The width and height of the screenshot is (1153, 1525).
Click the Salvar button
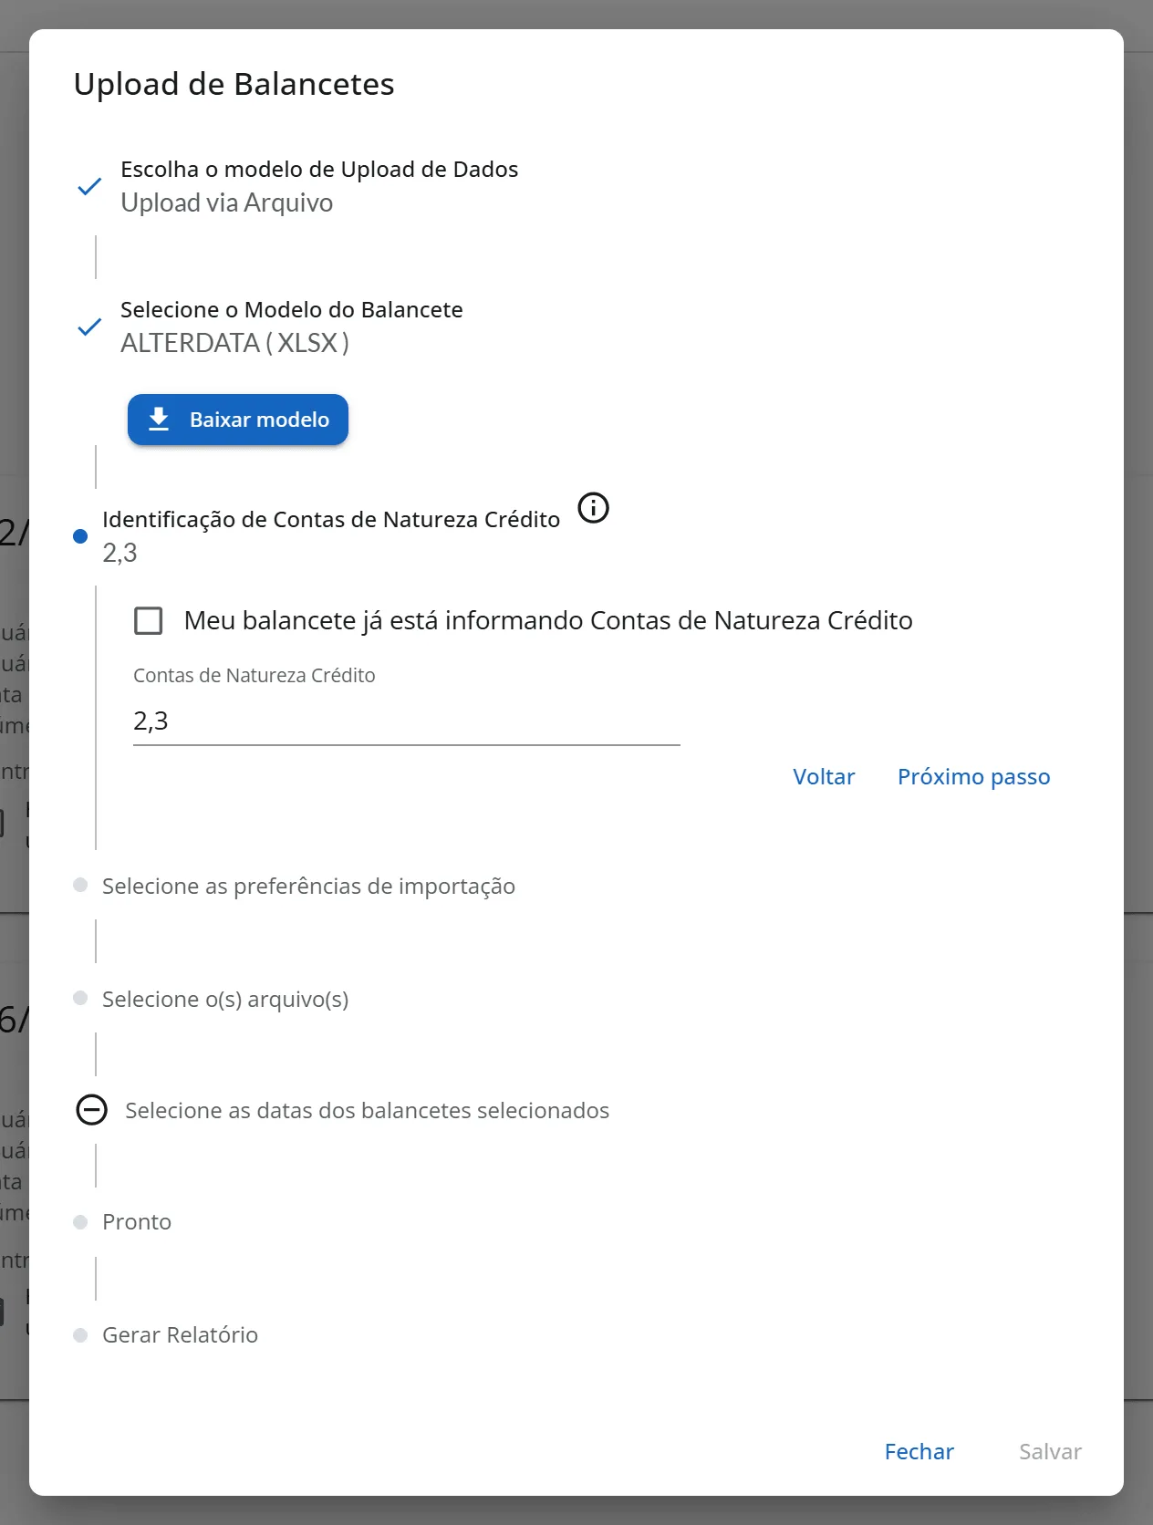pyautogui.click(x=1050, y=1452)
